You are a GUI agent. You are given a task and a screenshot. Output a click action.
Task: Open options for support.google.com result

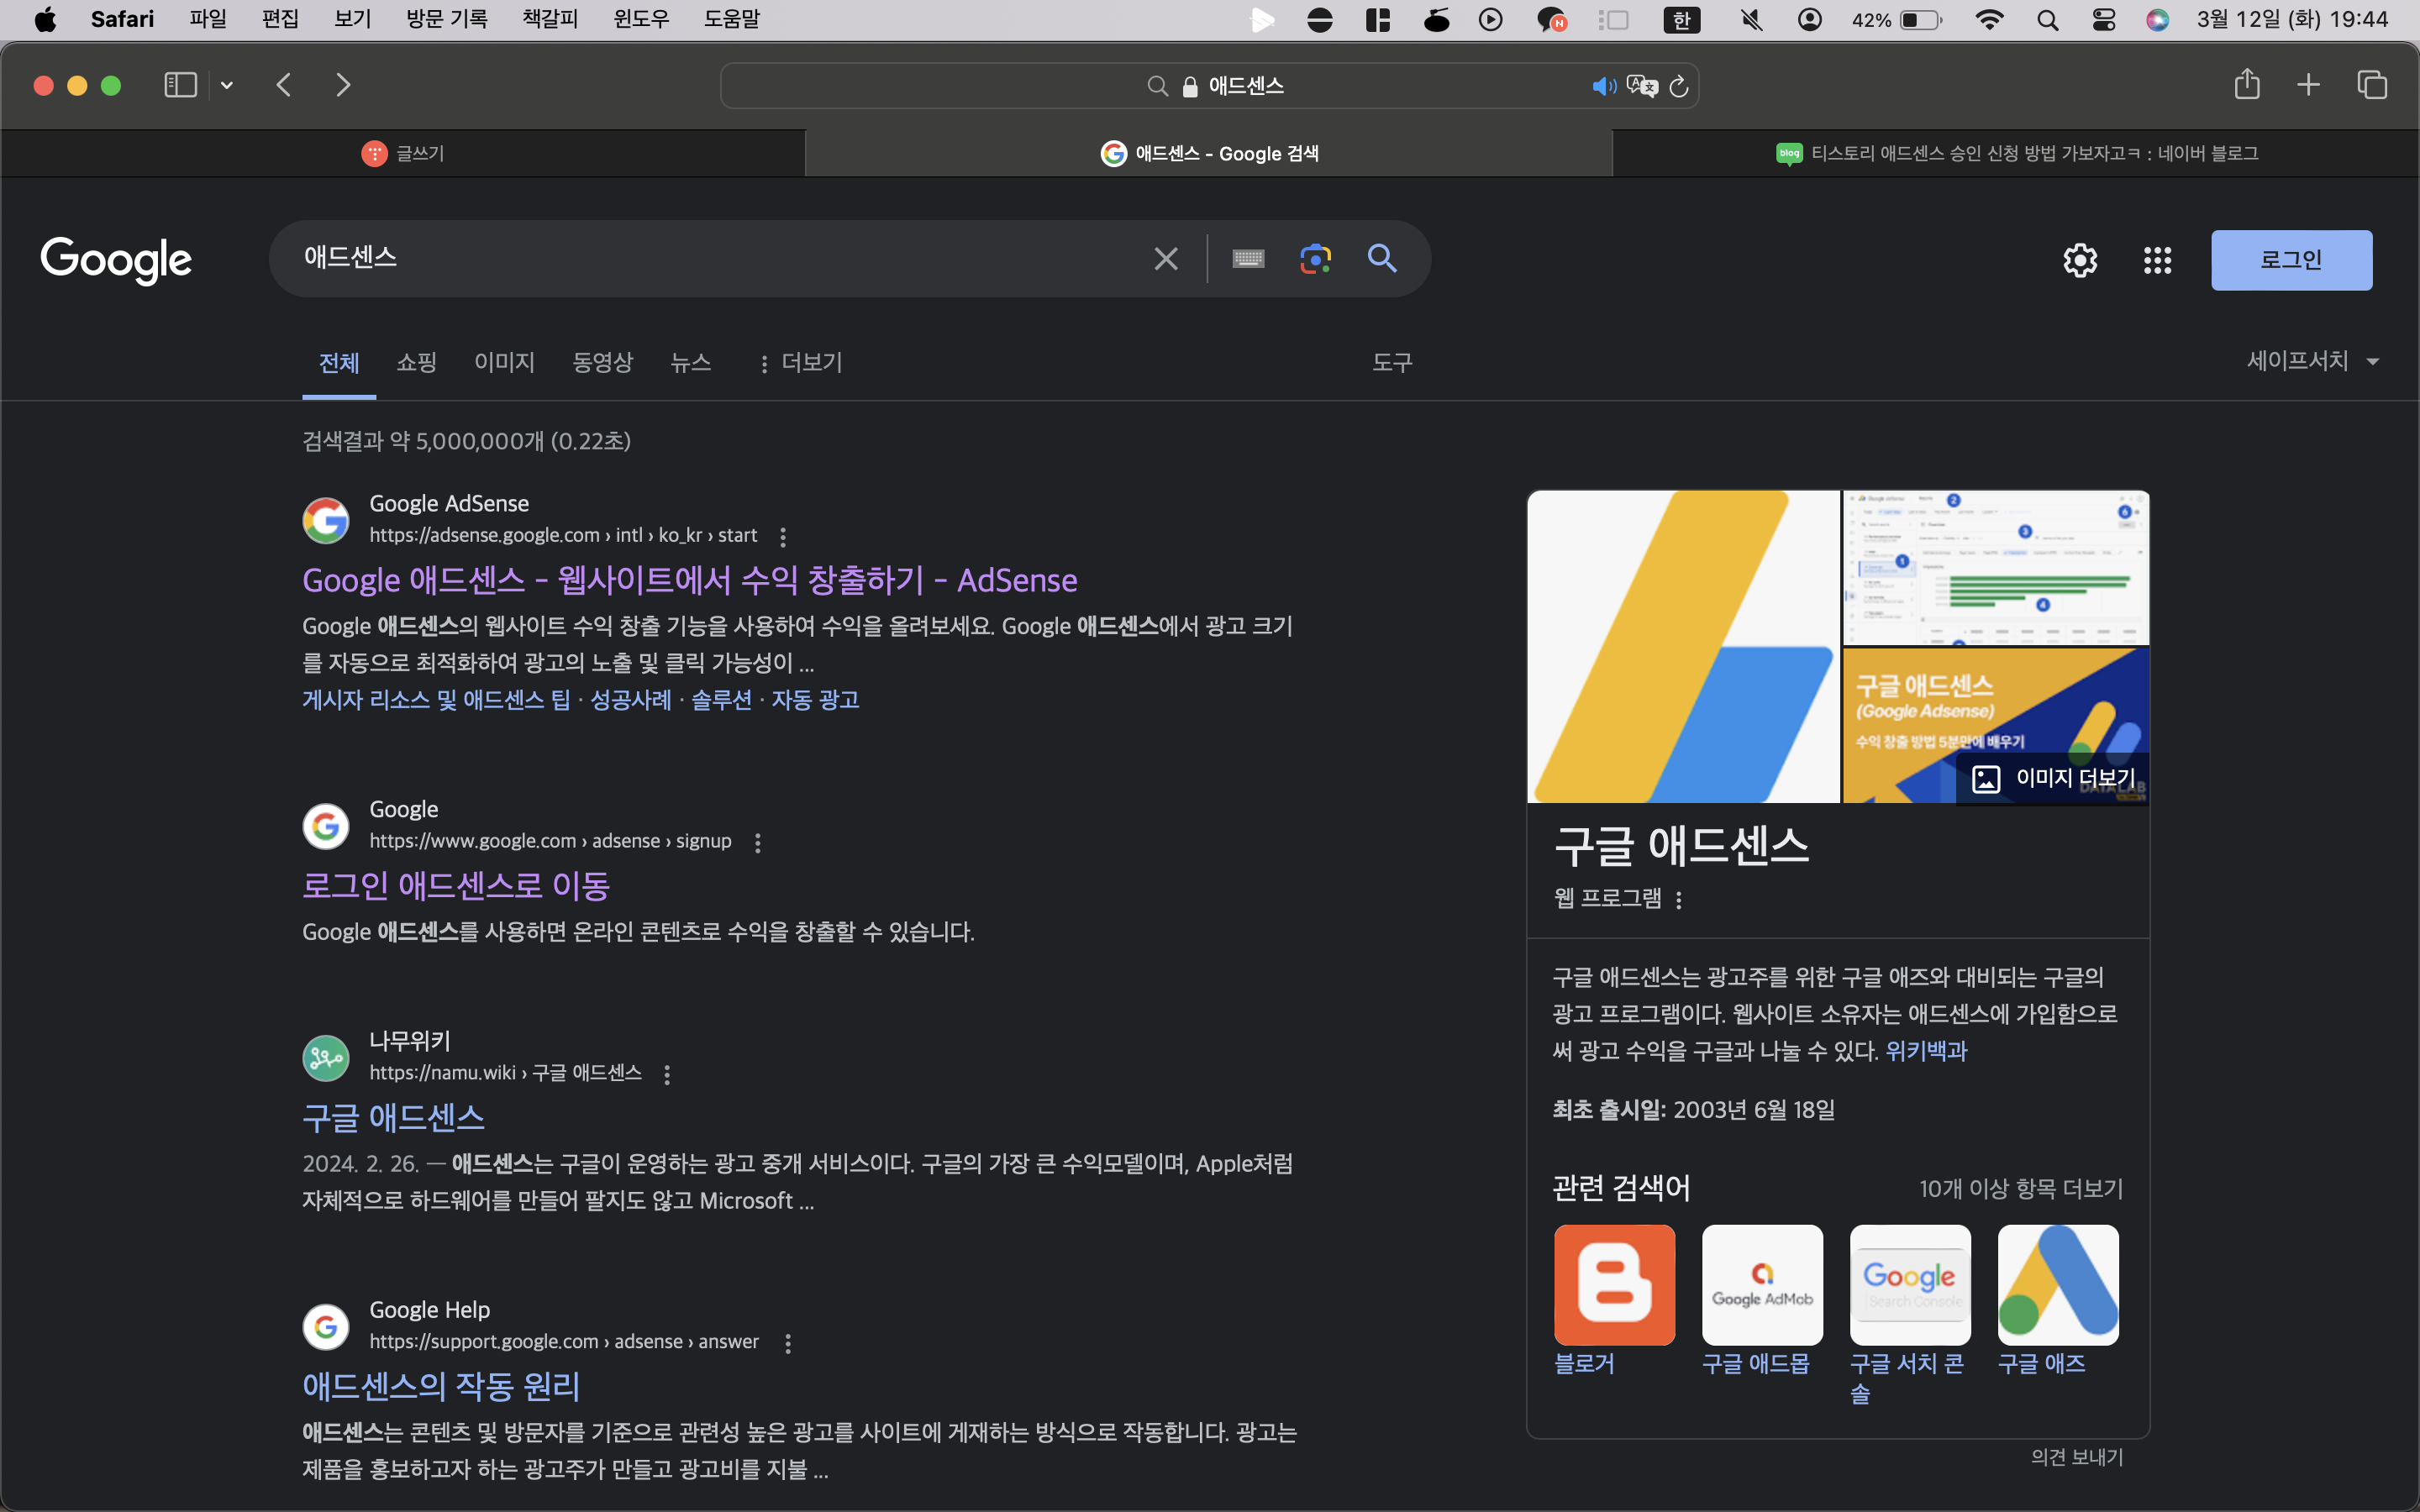(x=788, y=1343)
